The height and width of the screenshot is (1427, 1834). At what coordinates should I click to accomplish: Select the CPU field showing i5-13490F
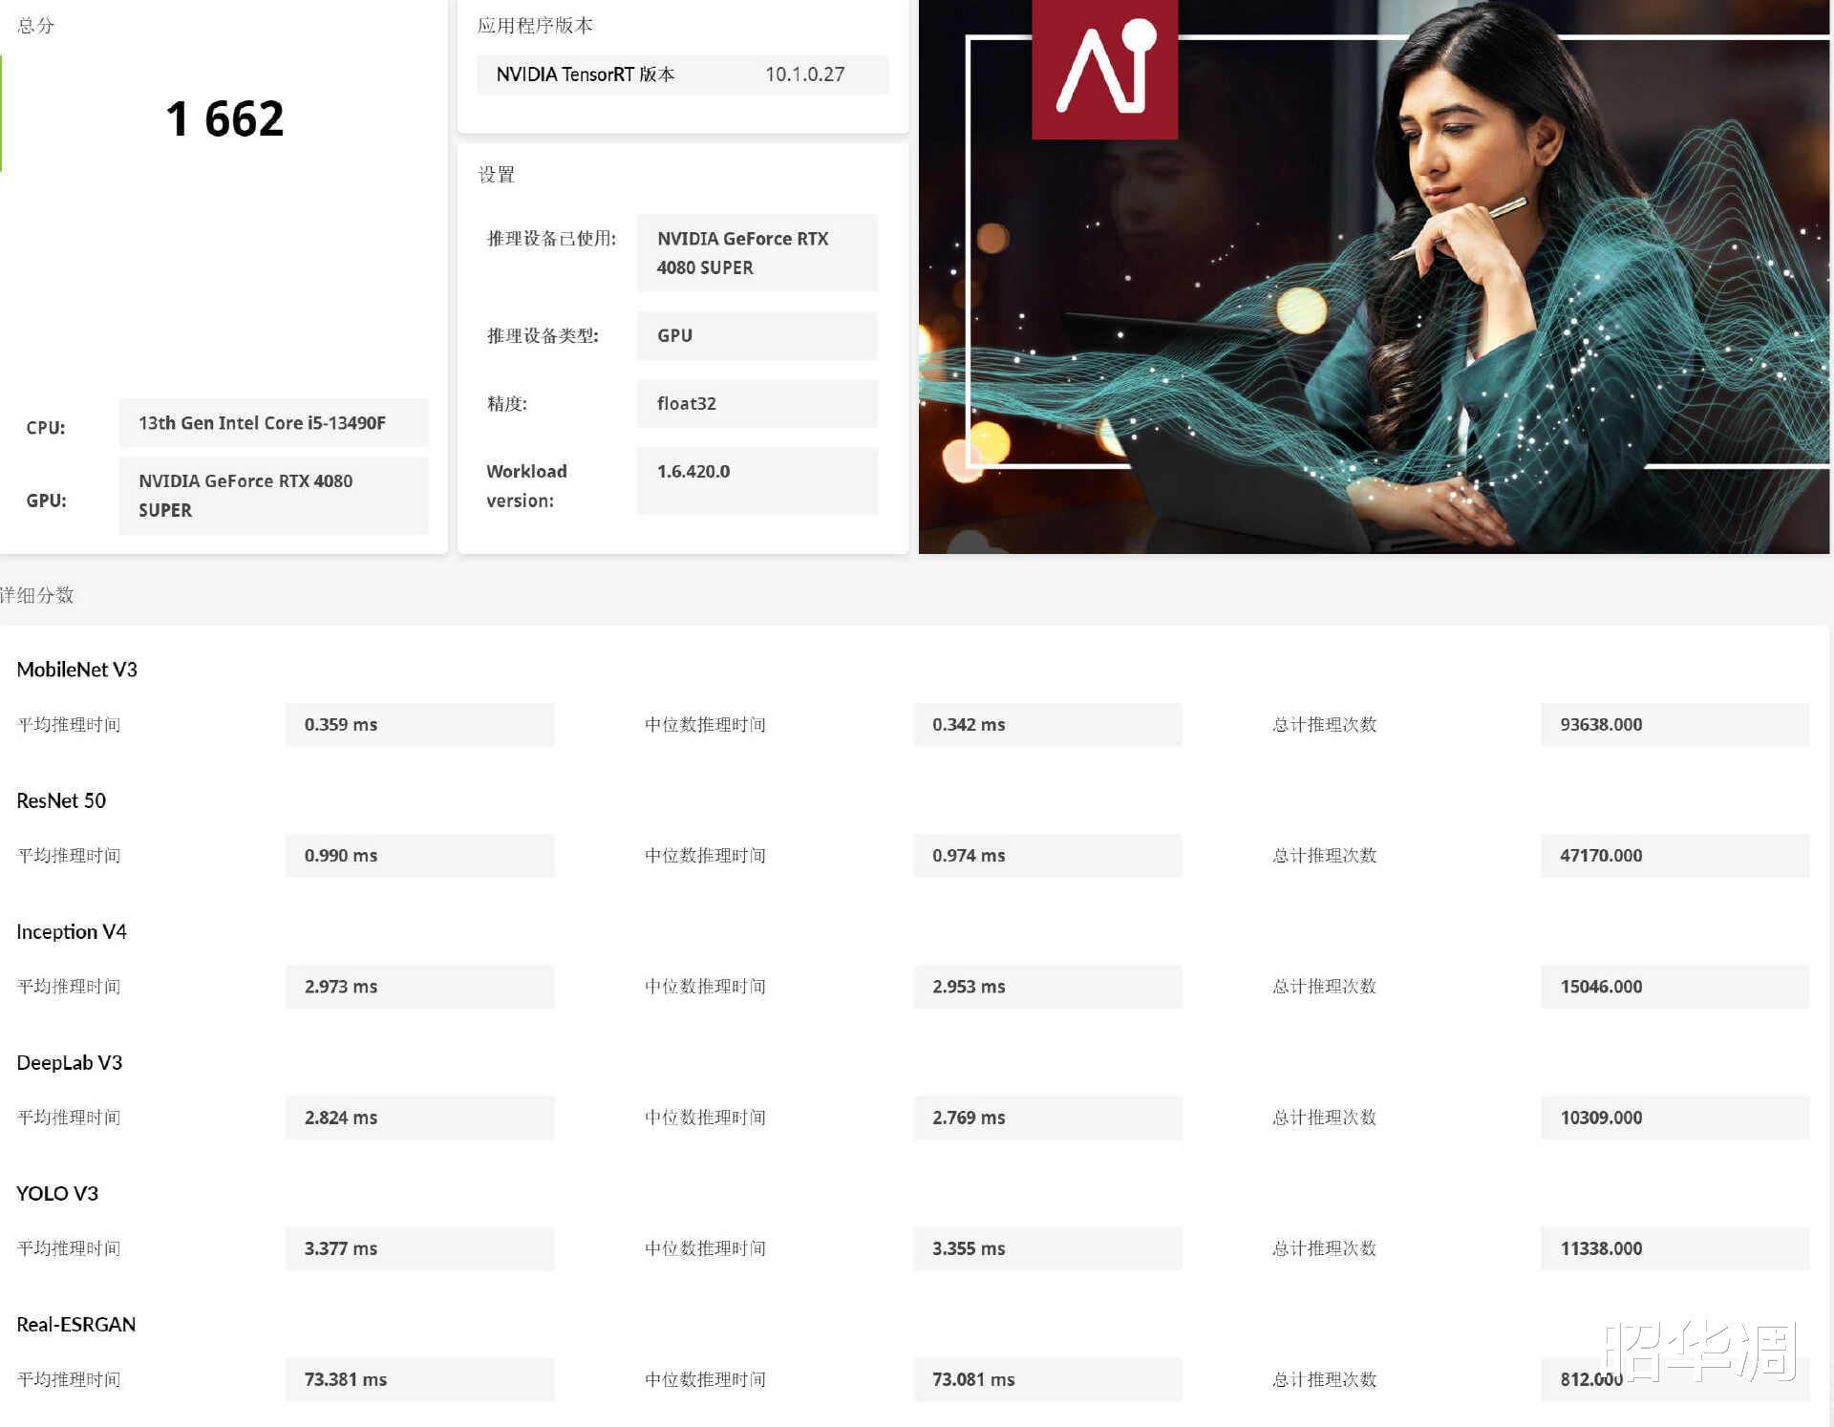click(x=273, y=422)
